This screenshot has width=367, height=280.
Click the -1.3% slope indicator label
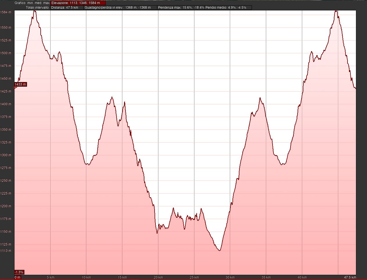click(19, 272)
